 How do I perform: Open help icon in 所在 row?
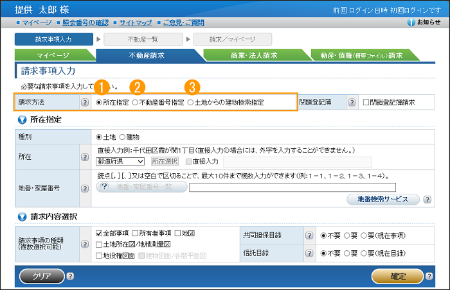tap(85, 157)
